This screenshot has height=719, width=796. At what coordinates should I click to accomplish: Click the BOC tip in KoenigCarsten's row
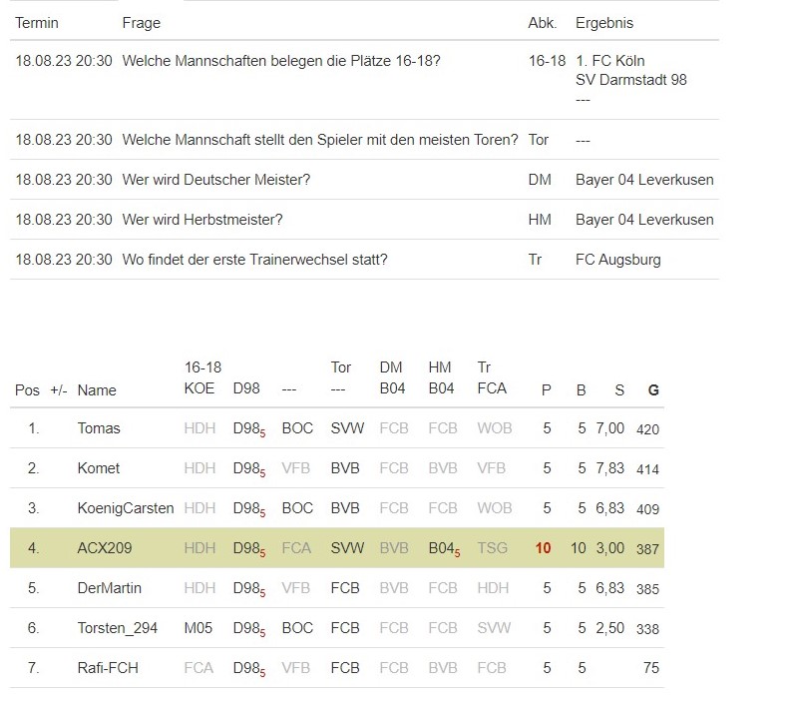(x=297, y=508)
